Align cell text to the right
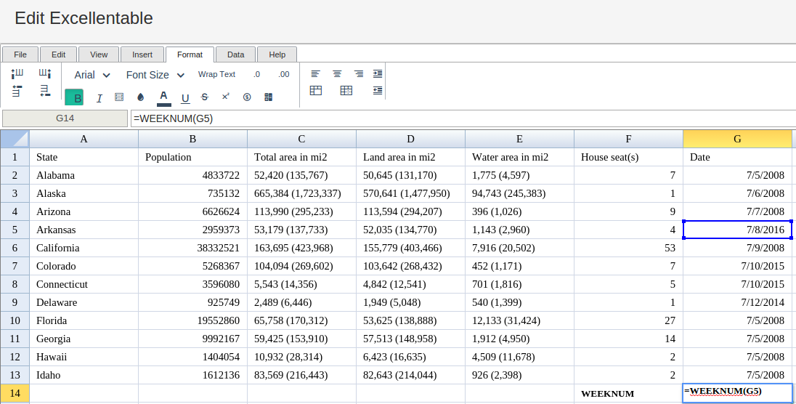The image size is (796, 404). 358,73
